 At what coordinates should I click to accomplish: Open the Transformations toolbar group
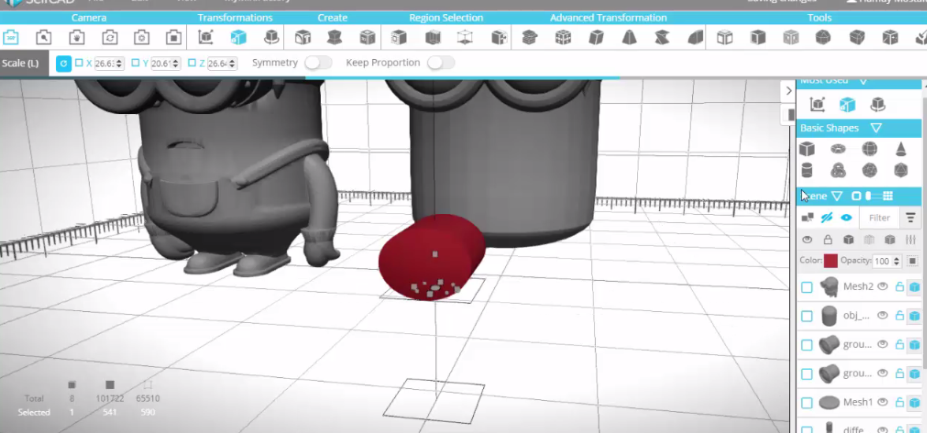point(235,18)
